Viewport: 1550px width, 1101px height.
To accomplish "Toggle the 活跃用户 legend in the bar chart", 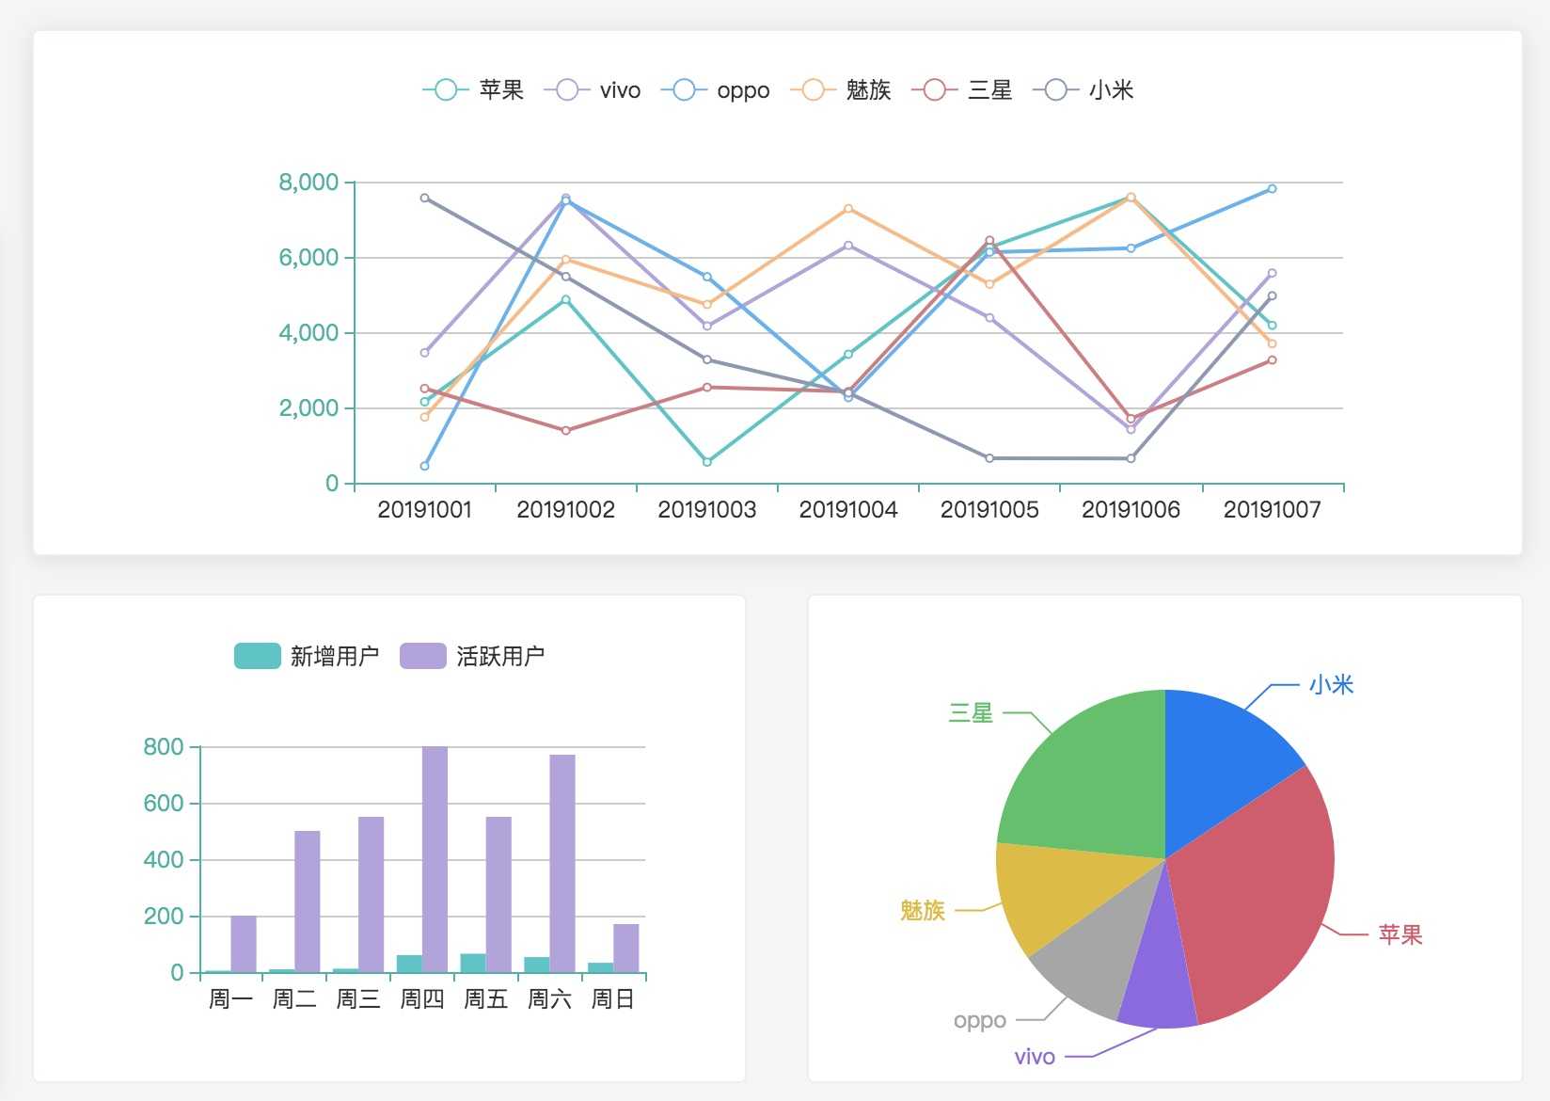I will click(472, 656).
